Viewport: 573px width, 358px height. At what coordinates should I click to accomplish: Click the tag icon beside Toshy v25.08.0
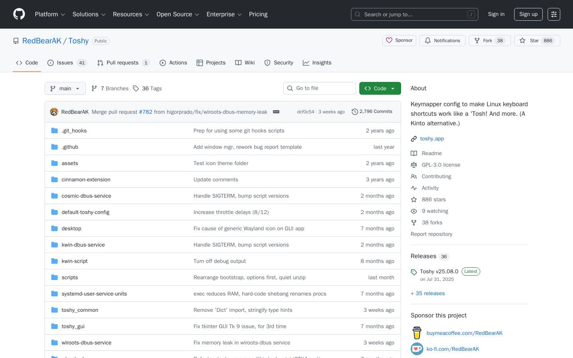(414, 272)
